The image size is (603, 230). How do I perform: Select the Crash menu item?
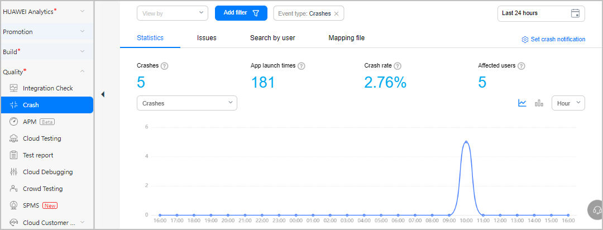click(x=47, y=105)
